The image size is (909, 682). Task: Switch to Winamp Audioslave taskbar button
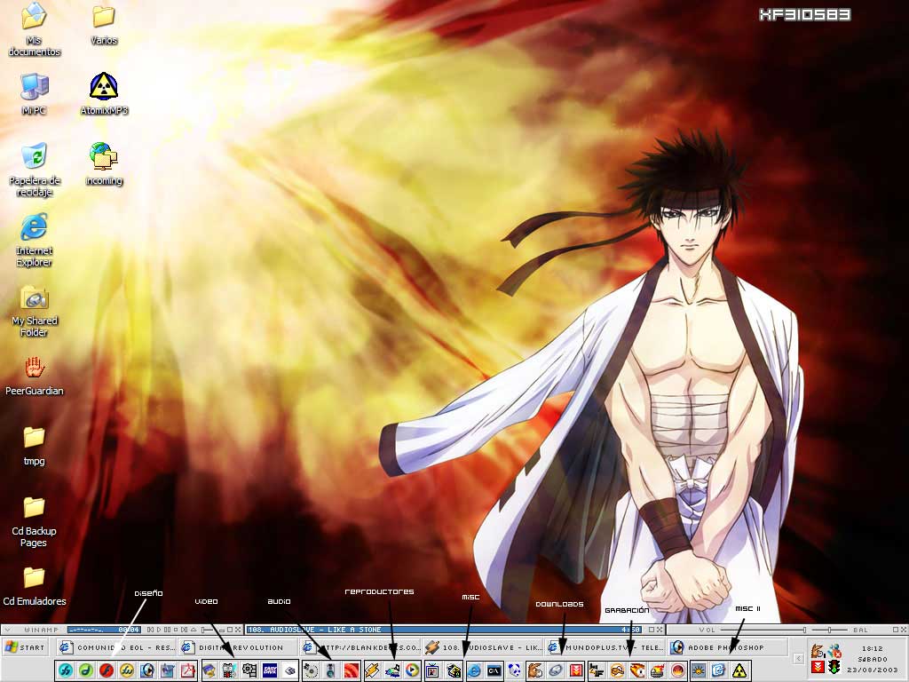482,647
